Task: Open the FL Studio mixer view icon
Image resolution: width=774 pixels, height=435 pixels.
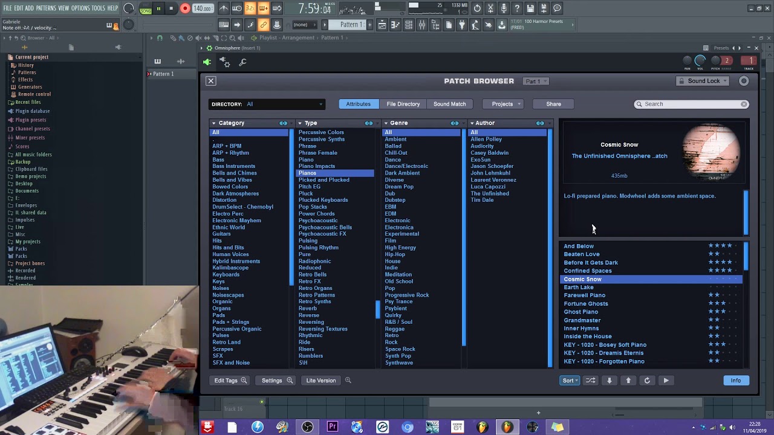Action: (x=421, y=25)
